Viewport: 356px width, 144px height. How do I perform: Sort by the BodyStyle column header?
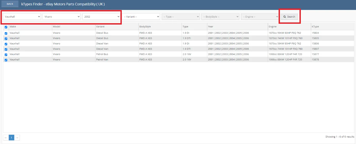[160, 27]
